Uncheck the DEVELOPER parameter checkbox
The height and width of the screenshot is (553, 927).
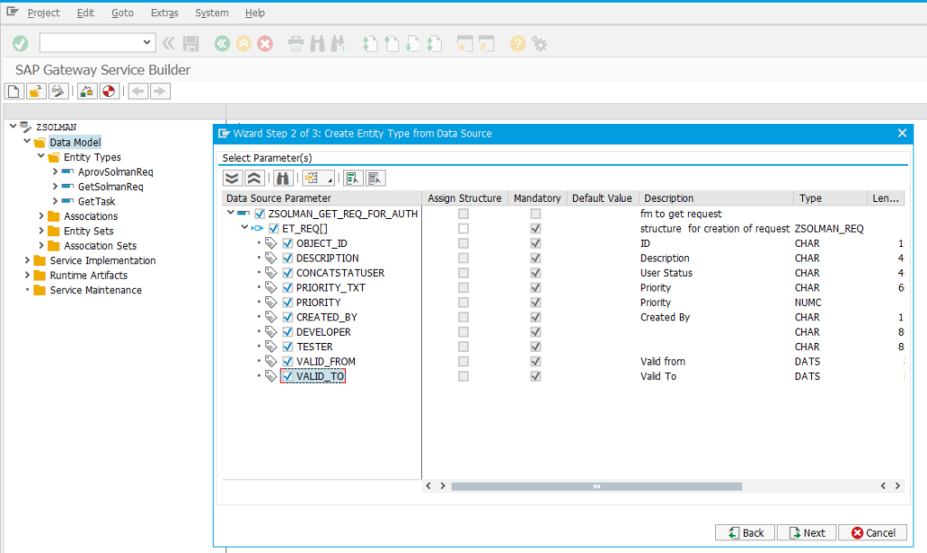pos(288,332)
